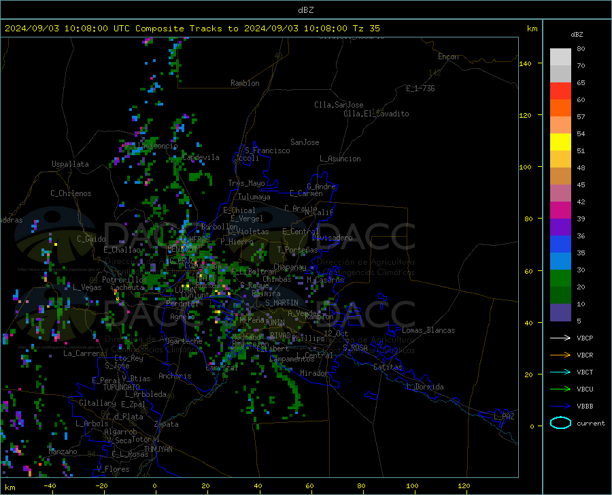Pick the magenta 42 dBZ swatch

coord(560,210)
